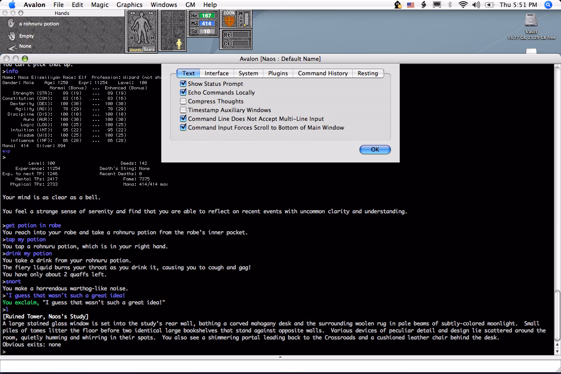
Task: Open the Windows menu
Action: 164,5
